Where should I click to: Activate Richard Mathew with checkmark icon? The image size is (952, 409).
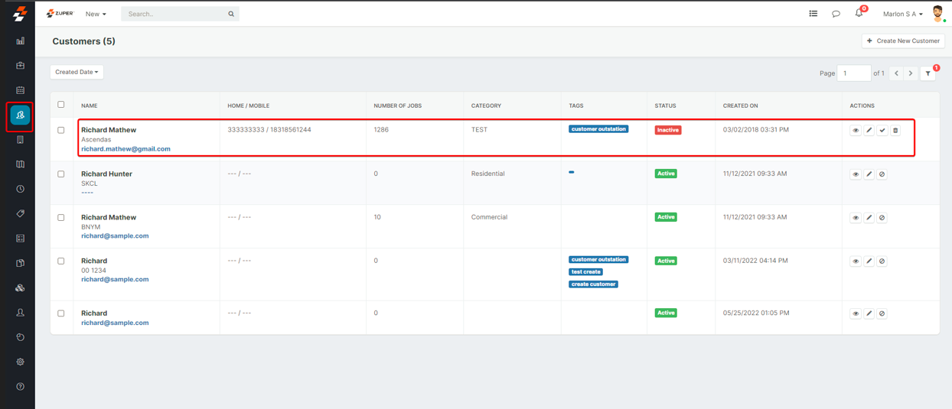[882, 131]
